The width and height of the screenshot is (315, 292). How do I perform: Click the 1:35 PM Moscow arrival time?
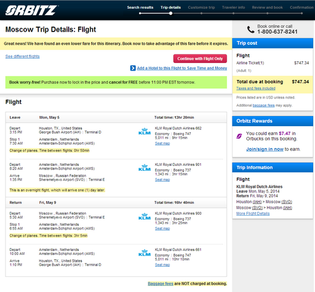[16, 180]
